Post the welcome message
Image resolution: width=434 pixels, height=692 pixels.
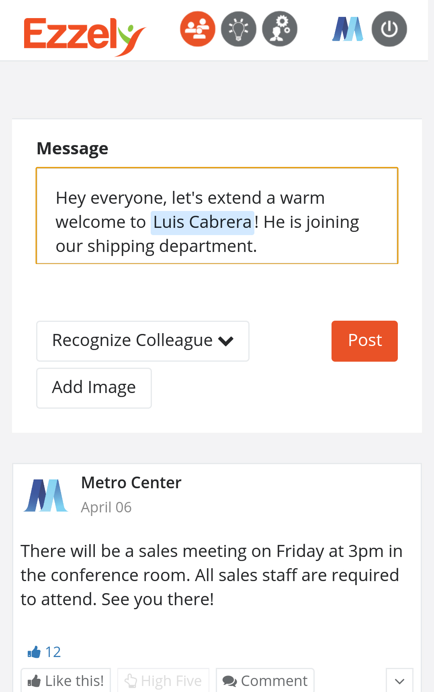pyautogui.click(x=364, y=341)
